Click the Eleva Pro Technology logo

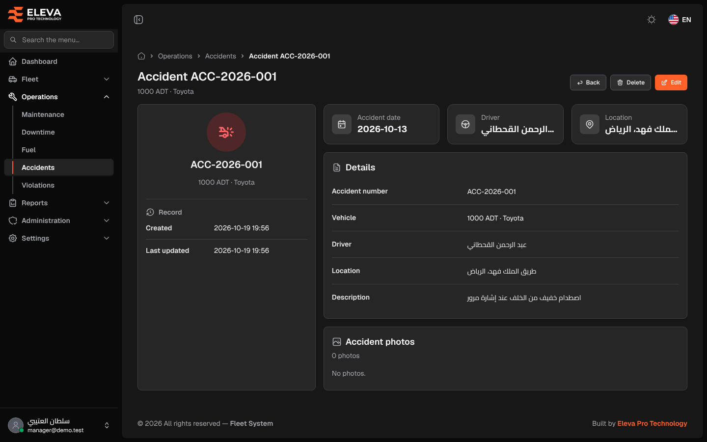pos(35,14)
